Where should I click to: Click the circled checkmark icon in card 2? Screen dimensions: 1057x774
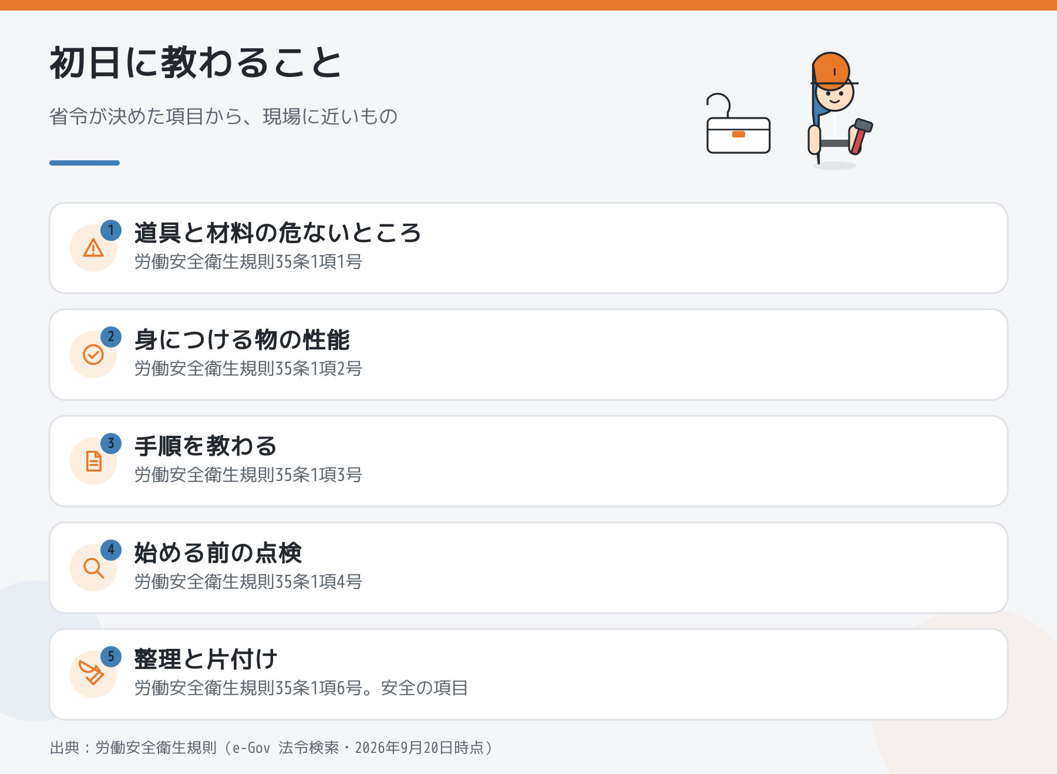93,355
